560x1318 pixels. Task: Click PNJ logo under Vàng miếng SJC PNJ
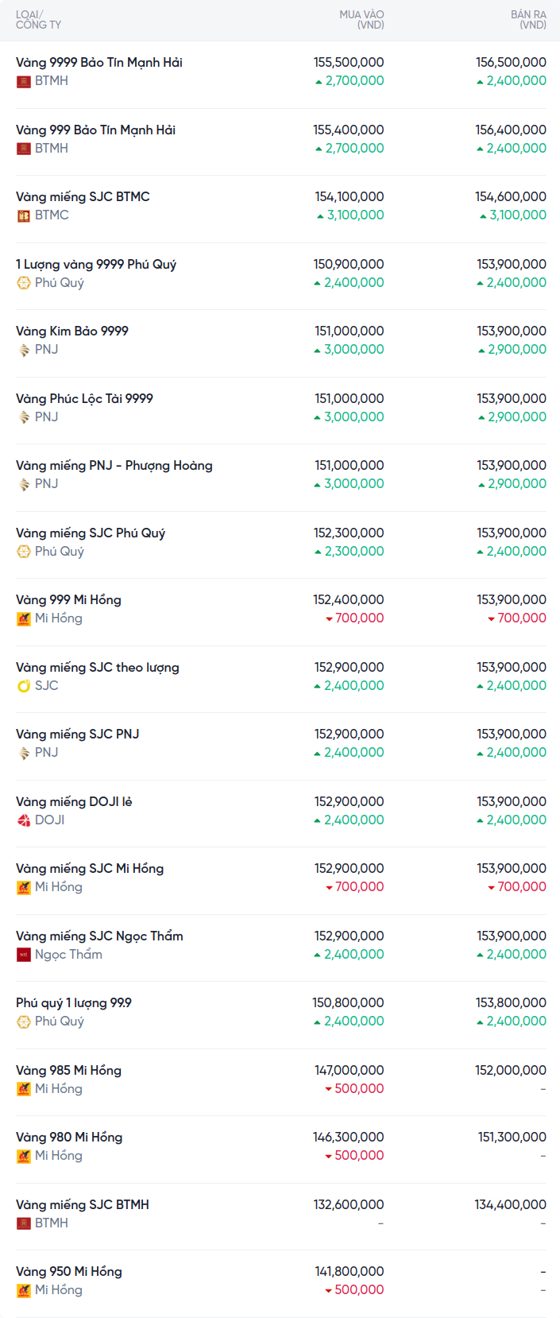[24, 753]
